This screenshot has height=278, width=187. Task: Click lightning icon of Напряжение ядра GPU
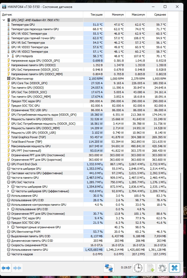pos(8,60)
